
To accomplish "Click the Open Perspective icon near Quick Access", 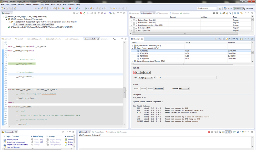I will pos(220,8).
